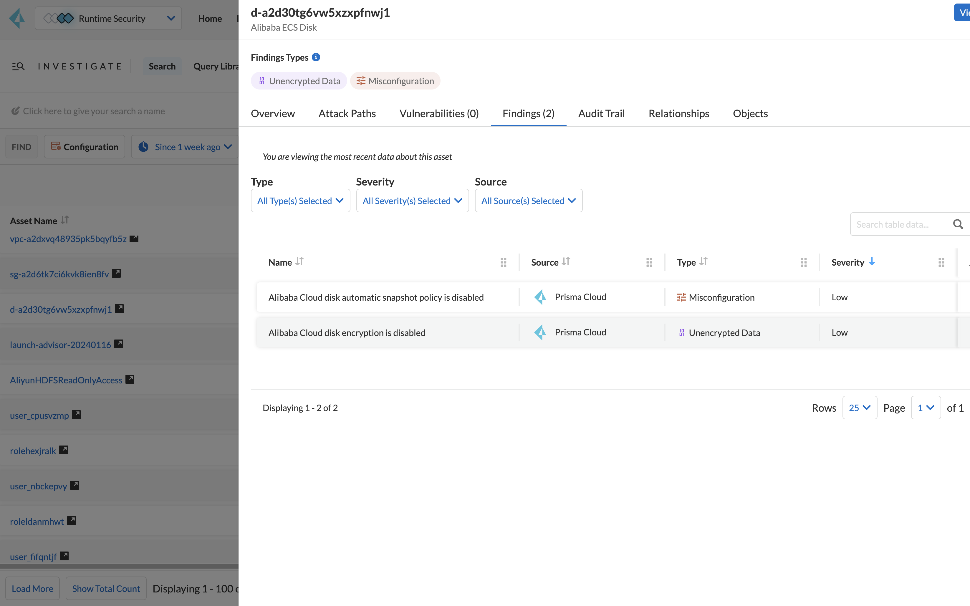Screen dimensions: 970x606
Task: Open vpc-a2dxvq48935pk5bqyfb5z external link icon
Action: [x=134, y=239]
